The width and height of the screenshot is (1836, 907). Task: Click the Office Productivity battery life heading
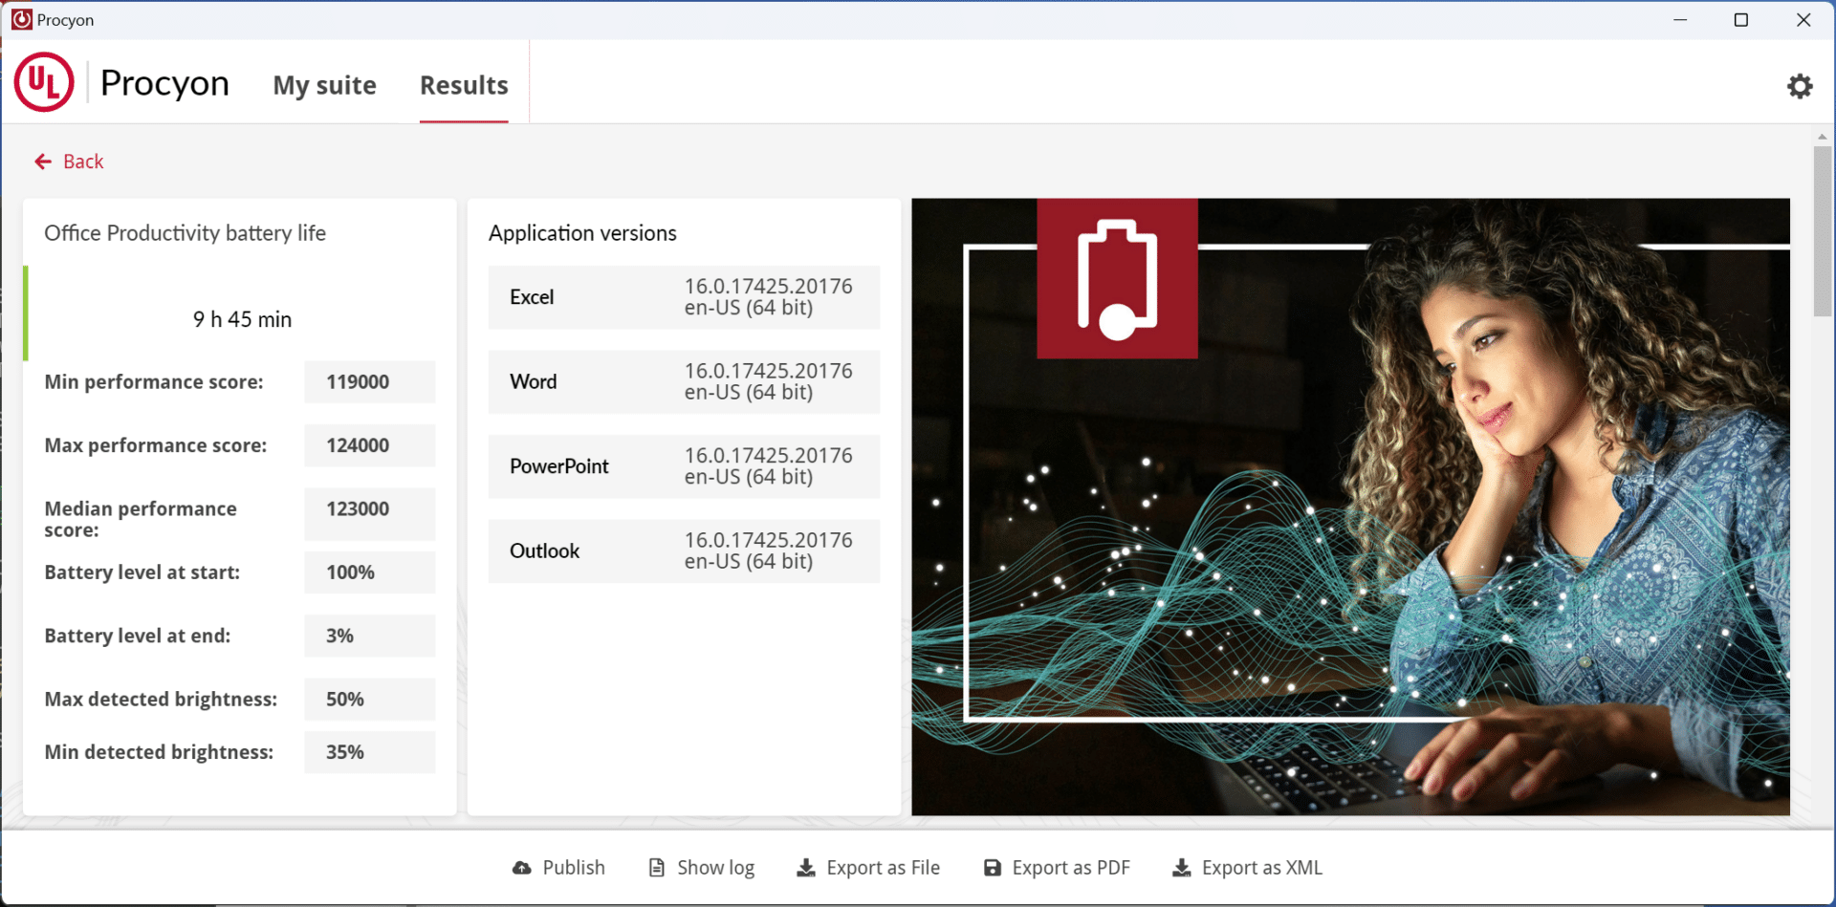(x=185, y=233)
